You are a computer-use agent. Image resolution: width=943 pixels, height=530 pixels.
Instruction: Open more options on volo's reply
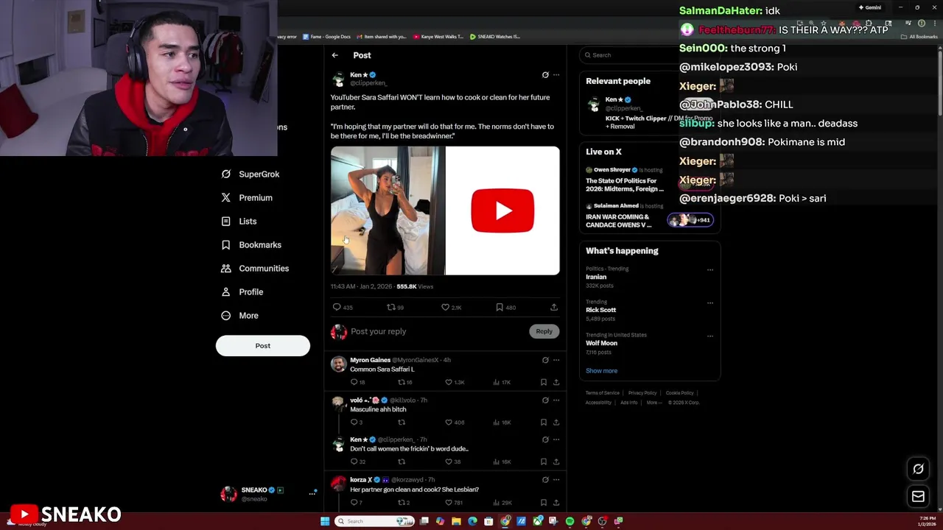click(x=556, y=400)
